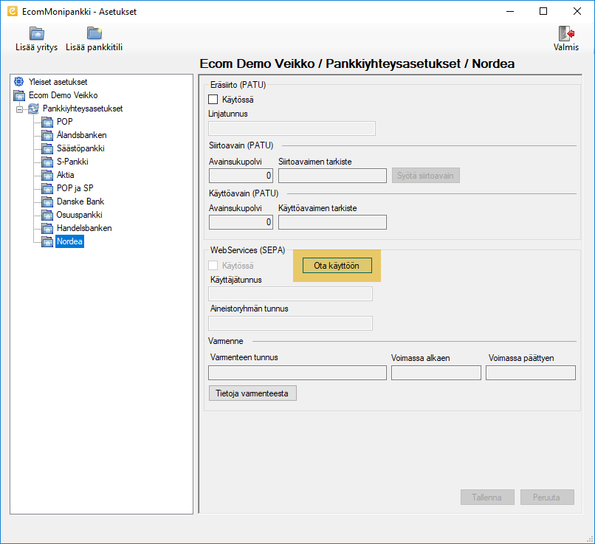Maximize the EcomMonipankki window
The image size is (595, 544).
(543, 11)
